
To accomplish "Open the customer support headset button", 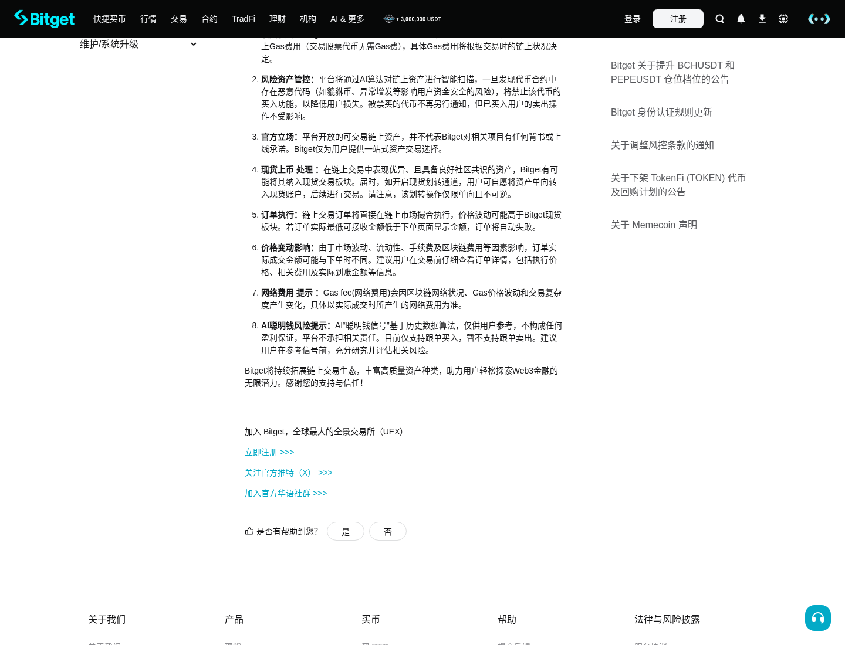I will point(818,618).
